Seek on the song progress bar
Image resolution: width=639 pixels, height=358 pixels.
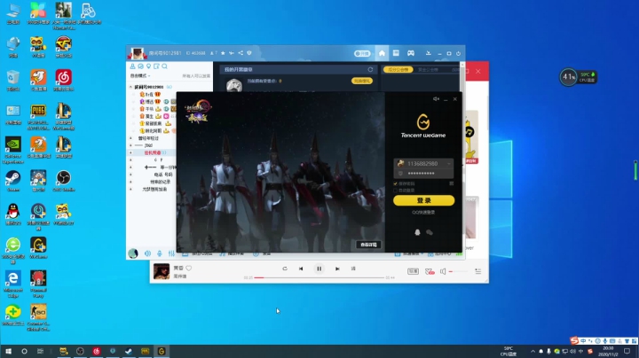pos(319,277)
